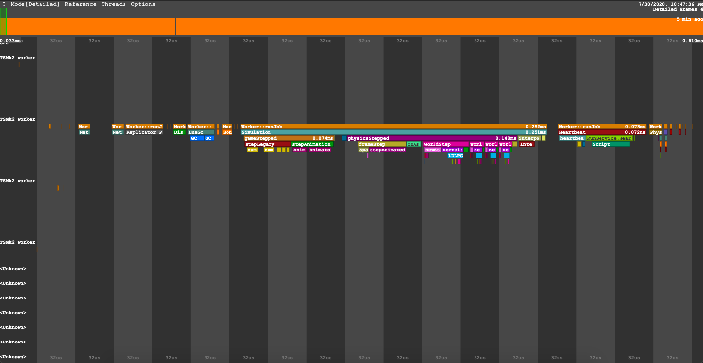The width and height of the screenshot is (703, 363).
Task: Click the question mark help item
Action: coord(4,4)
